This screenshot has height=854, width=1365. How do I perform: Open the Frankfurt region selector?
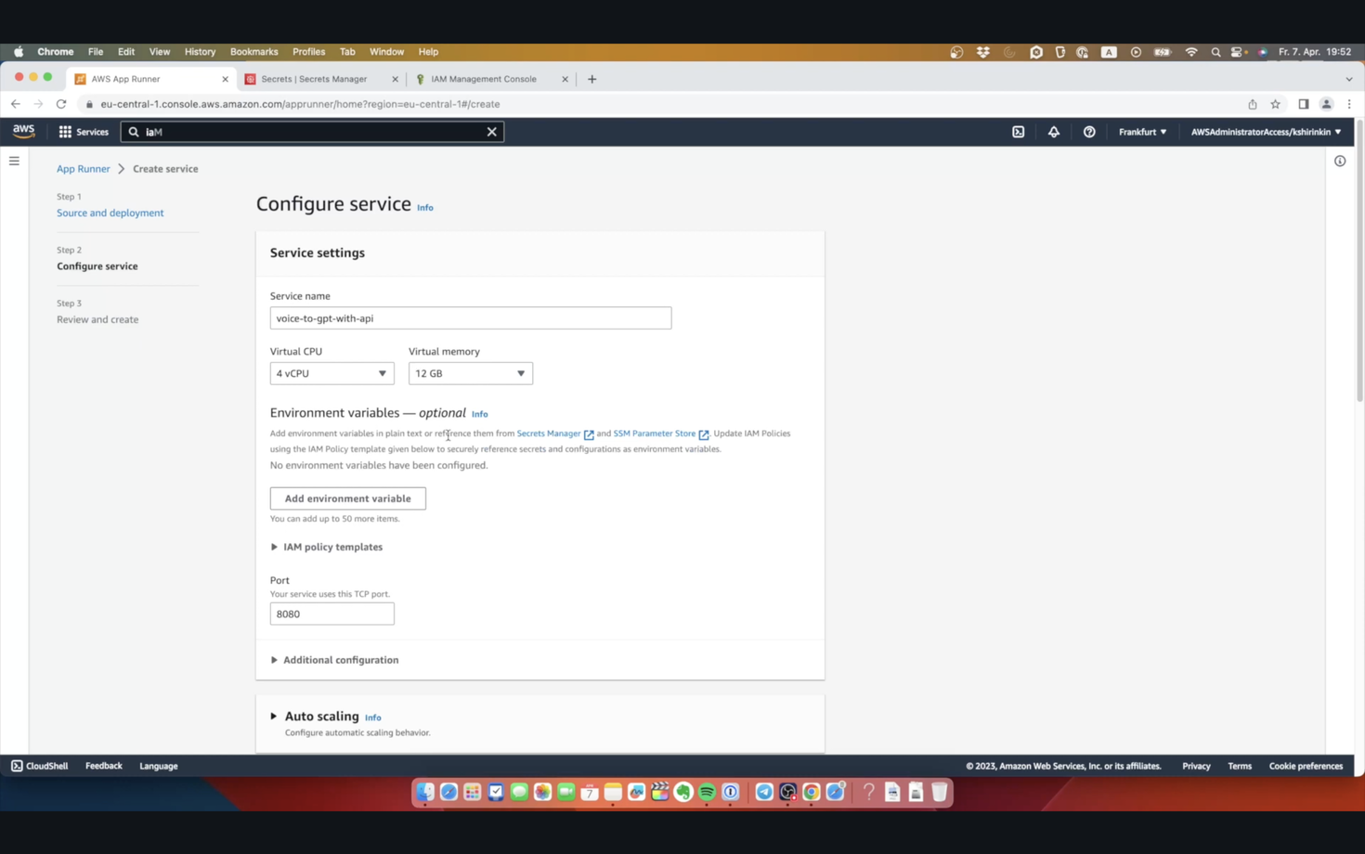pyautogui.click(x=1142, y=132)
